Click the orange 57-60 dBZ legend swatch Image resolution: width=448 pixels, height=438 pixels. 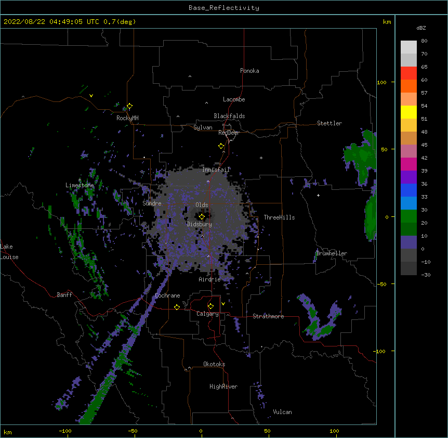tap(409, 86)
